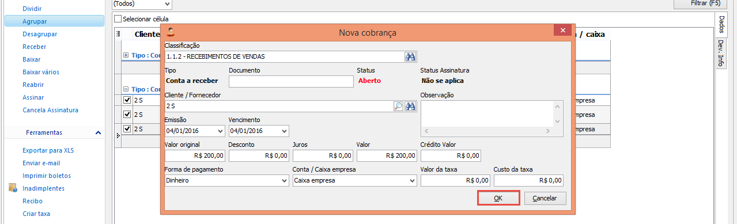Open classification search binoculars icon
This screenshot has width=737, height=224.
(x=411, y=56)
